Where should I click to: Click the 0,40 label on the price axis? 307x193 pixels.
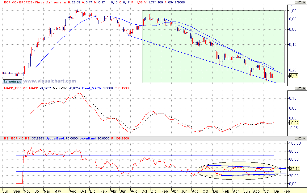(293, 45)
